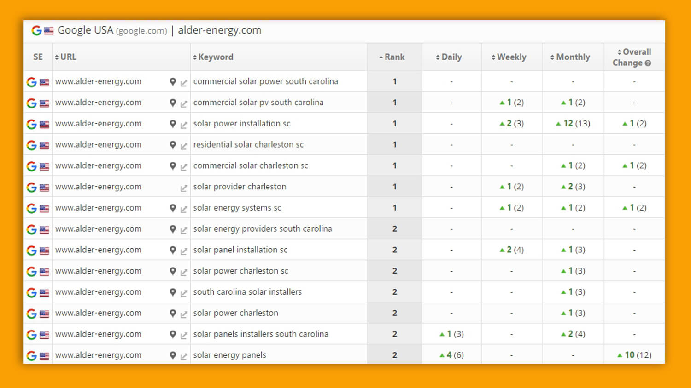Click daily change '1 (3)' value
The height and width of the screenshot is (388, 691).
(x=451, y=334)
